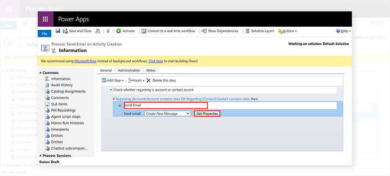This screenshot has width=390, height=176.
Task: Open the Help dropdown arrow
Action: pyautogui.click(x=350, y=31)
